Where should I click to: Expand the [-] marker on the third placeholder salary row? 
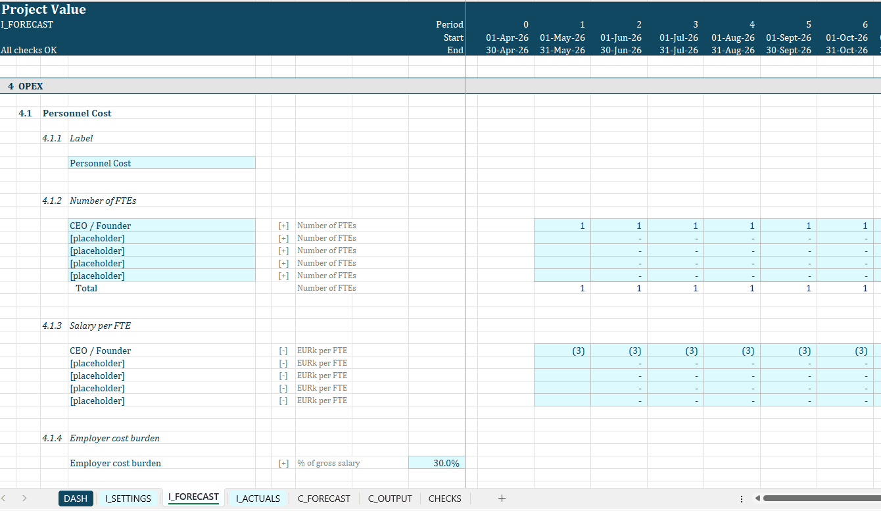[x=283, y=375]
